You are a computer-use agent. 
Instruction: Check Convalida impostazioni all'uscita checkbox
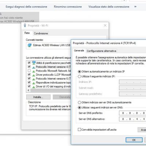79,130
